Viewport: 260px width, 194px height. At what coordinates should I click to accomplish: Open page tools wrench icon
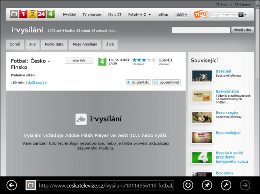226,185
